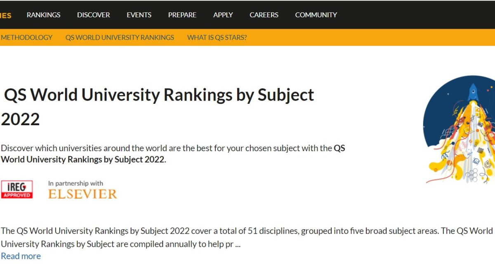Open the Community menu
The width and height of the screenshot is (495, 276).
coord(316,15)
